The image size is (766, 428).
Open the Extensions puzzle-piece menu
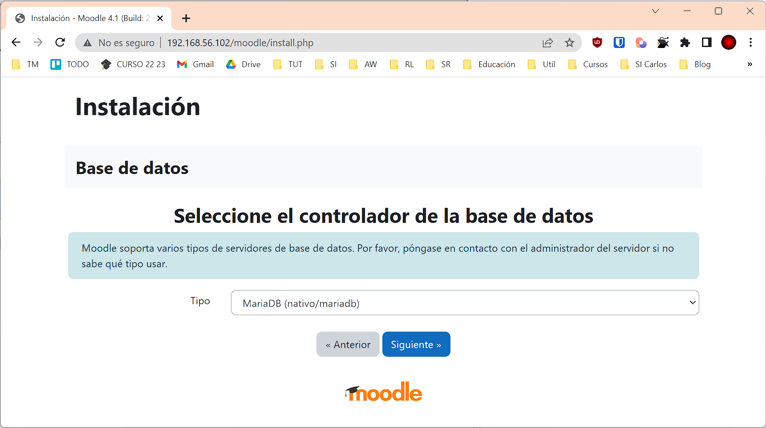pos(685,42)
